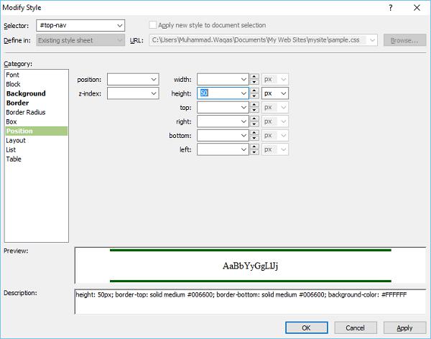Screen dimensions: 431x339
Task: Select Border Radius category
Action: (x=26, y=112)
